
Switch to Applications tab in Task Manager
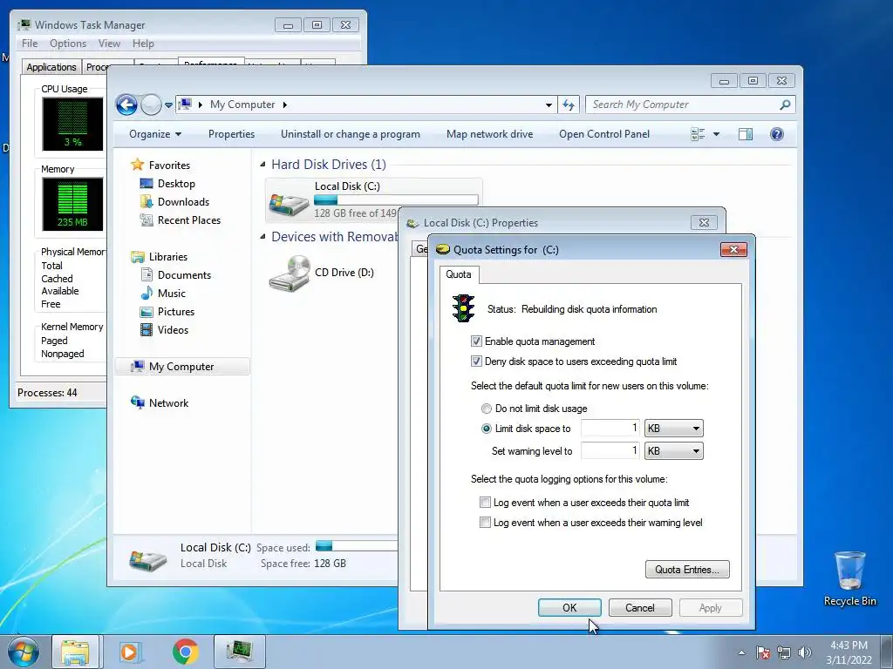point(51,67)
